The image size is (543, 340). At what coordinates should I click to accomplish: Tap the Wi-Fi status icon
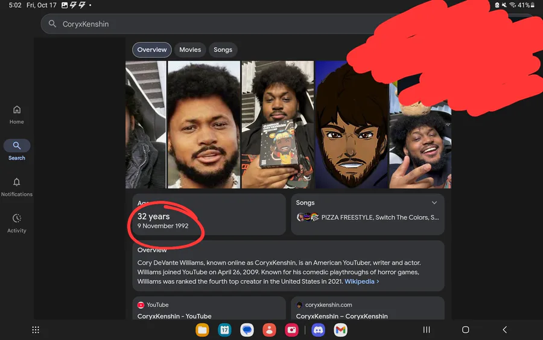512,5
